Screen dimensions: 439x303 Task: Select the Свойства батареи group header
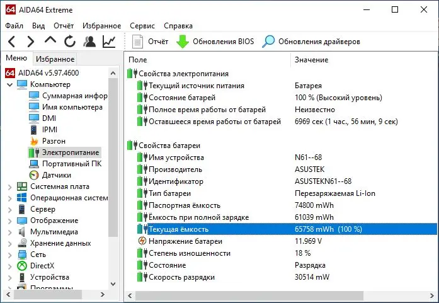tap(169, 146)
